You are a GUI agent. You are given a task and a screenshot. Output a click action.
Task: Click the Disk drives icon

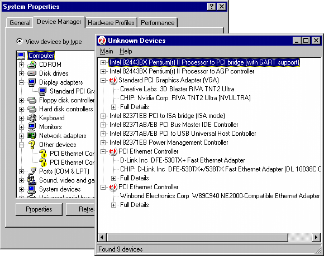pos(32,73)
